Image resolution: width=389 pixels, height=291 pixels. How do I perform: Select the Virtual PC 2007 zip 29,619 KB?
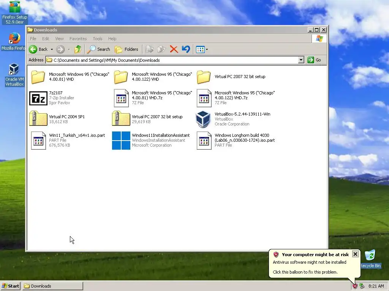[121, 119]
